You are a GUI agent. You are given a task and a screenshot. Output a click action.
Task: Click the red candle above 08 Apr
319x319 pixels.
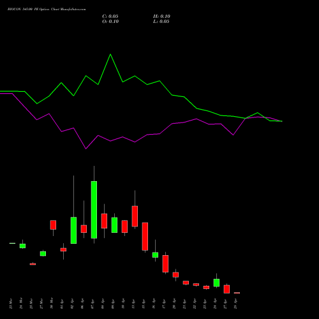point(104,221)
